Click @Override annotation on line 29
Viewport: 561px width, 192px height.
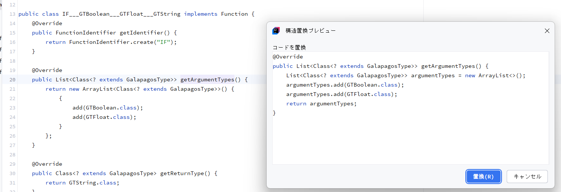(47, 164)
